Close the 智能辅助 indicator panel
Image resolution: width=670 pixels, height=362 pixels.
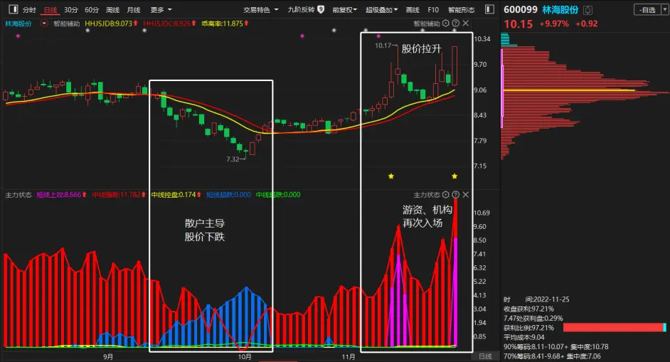tap(466, 23)
